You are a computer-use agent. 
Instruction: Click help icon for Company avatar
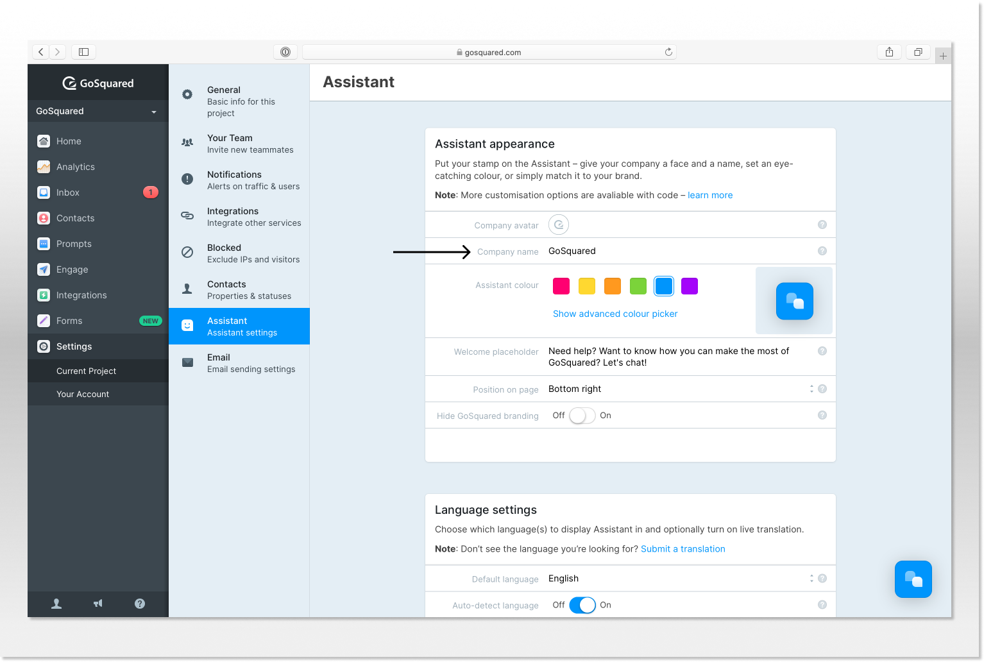coord(822,225)
